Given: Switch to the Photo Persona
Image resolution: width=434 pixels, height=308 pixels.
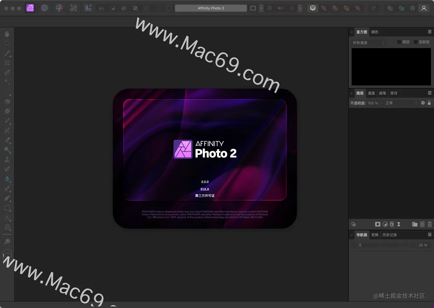Looking at the screenshot, I should 30,8.
